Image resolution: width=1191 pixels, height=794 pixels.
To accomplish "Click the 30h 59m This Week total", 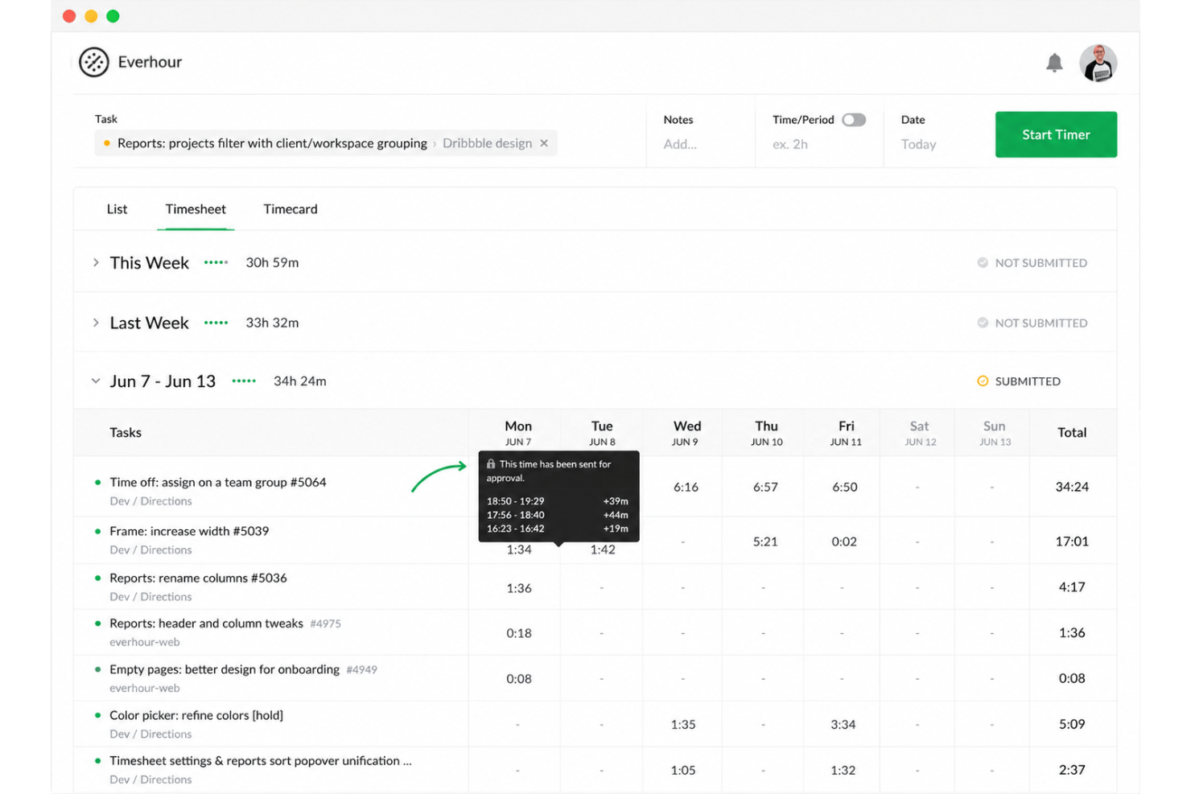I will [x=272, y=263].
